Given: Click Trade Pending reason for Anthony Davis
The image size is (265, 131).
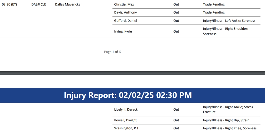Looking at the screenshot, I should 214,12.
